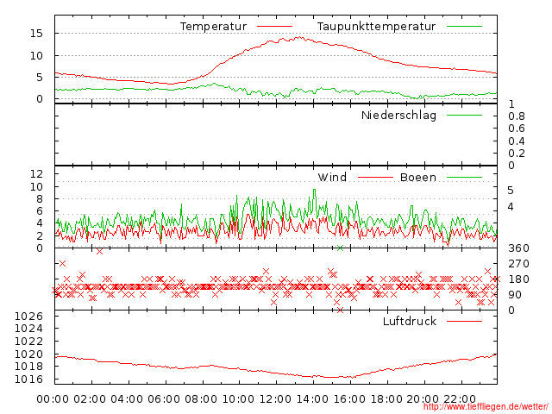Click the 18:00 time axis label
This screenshot has width=552, height=414.
386,399
